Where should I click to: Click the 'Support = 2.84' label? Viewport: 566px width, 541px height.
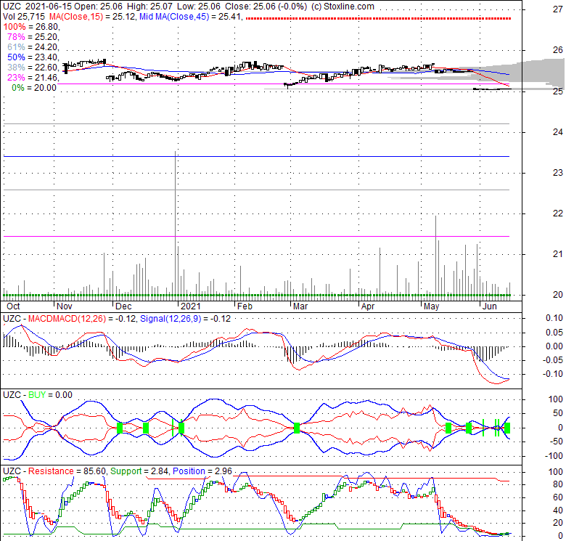(x=139, y=471)
